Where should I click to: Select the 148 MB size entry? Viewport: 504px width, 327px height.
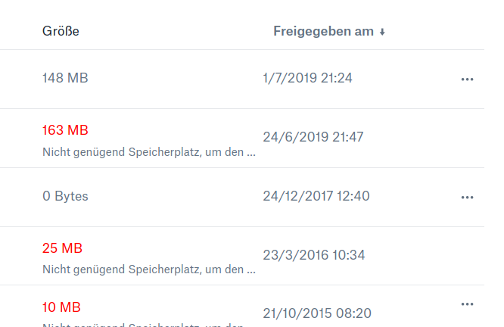66,78
